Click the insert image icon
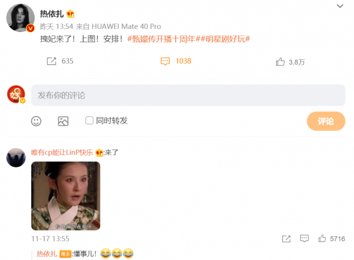Viewport: 354px width, 260px height. 63,121
